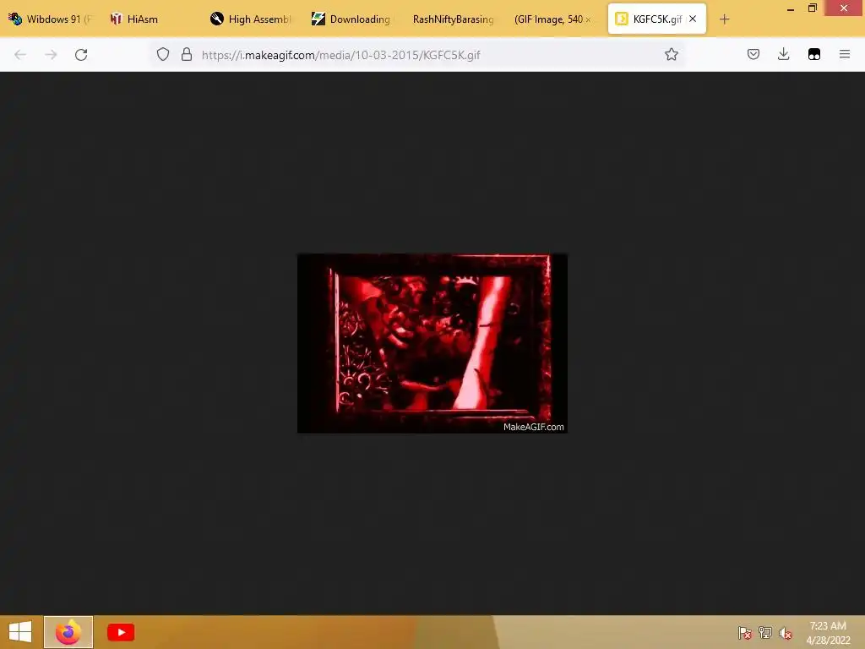Switch to the Wibdows 91 tab
The height and width of the screenshot is (649, 865).
click(x=51, y=19)
